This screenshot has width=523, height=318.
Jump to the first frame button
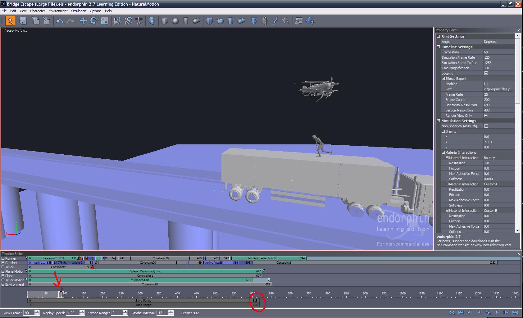pyautogui.click(x=461, y=313)
